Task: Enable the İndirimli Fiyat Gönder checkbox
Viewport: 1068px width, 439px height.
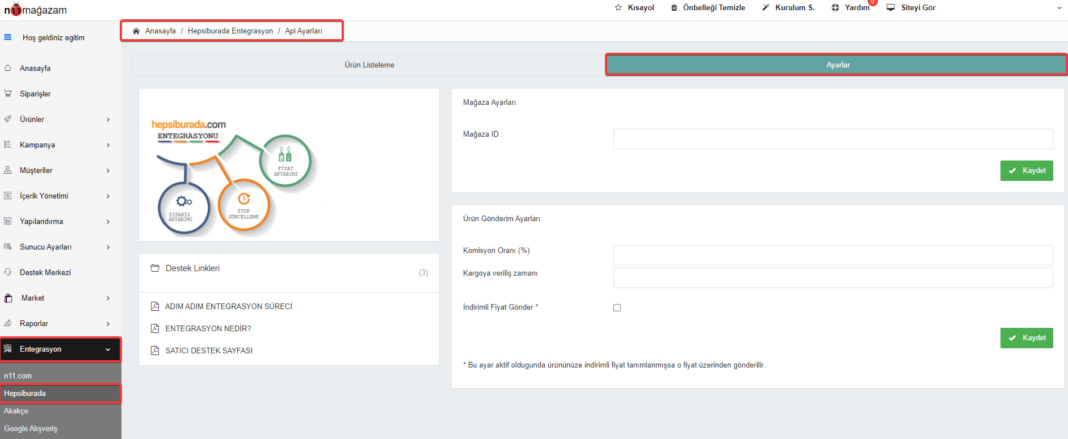Action: point(617,307)
